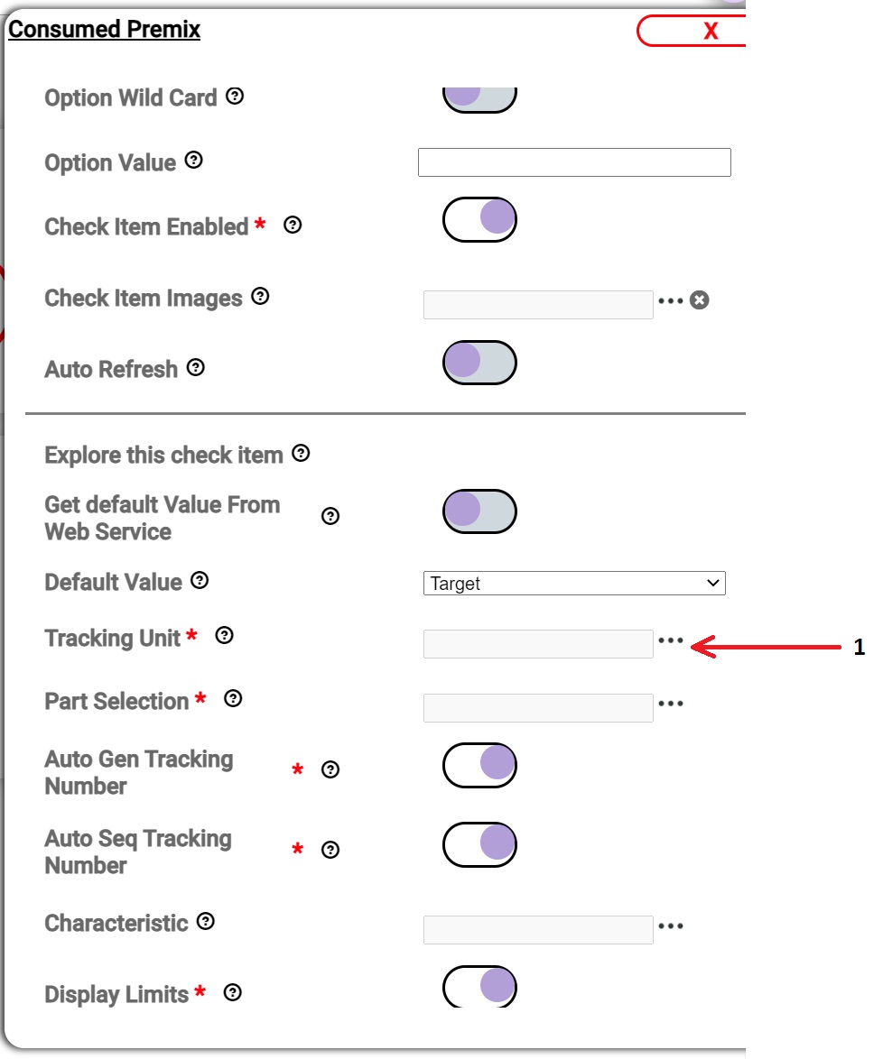The image size is (883, 1059).
Task: Turn on the Auto Refresh toggle
Action: click(479, 363)
